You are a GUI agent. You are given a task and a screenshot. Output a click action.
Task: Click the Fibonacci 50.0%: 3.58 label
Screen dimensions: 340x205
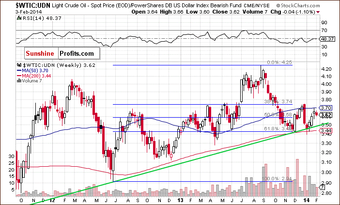pos(278,114)
